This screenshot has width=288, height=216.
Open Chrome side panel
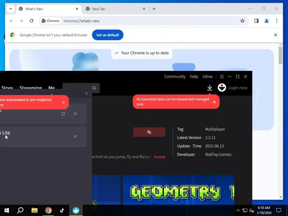coord(256,21)
